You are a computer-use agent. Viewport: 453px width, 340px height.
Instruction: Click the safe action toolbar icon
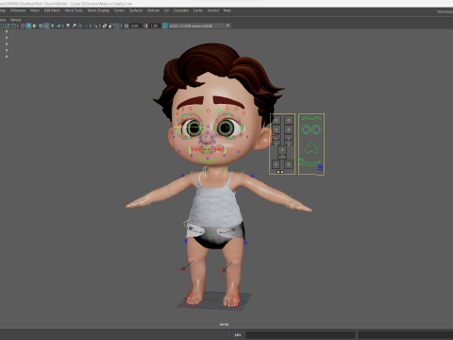coord(7,25)
